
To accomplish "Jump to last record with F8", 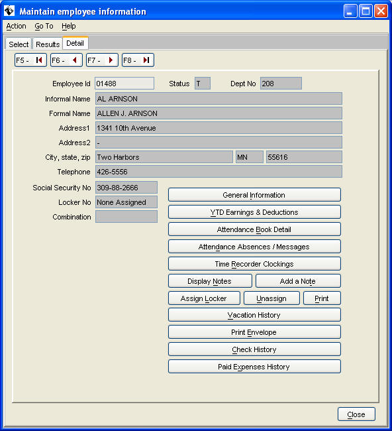I will click(138, 60).
